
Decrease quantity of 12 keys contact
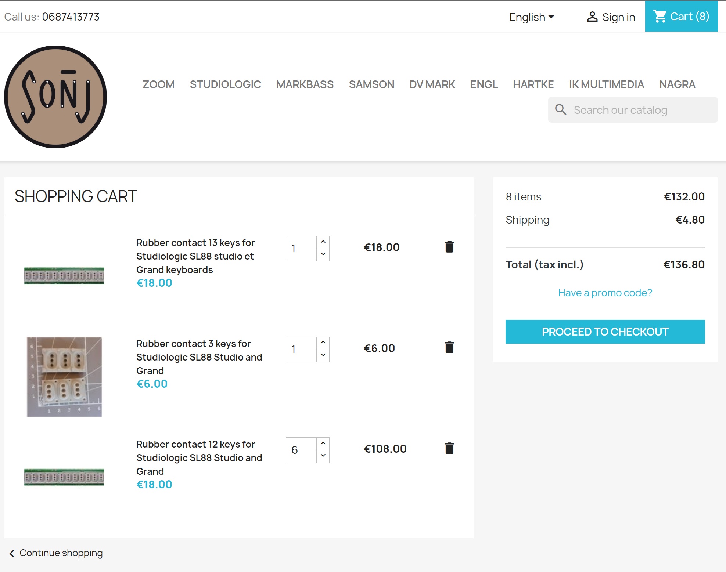(x=323, y=456)
